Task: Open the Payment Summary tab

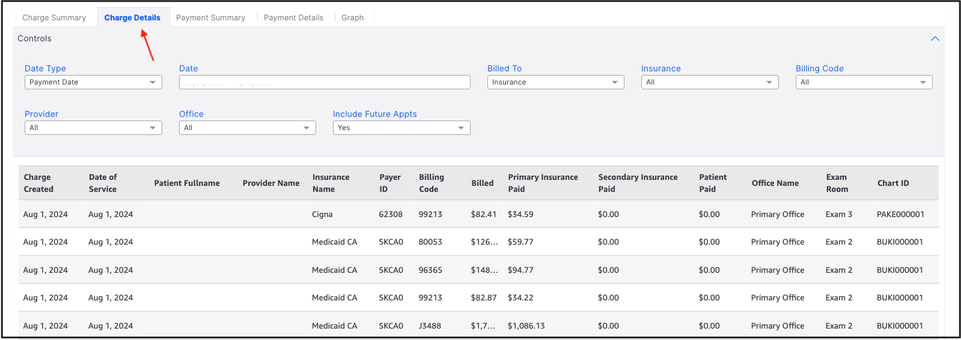Action: click(x=210, y=18)
